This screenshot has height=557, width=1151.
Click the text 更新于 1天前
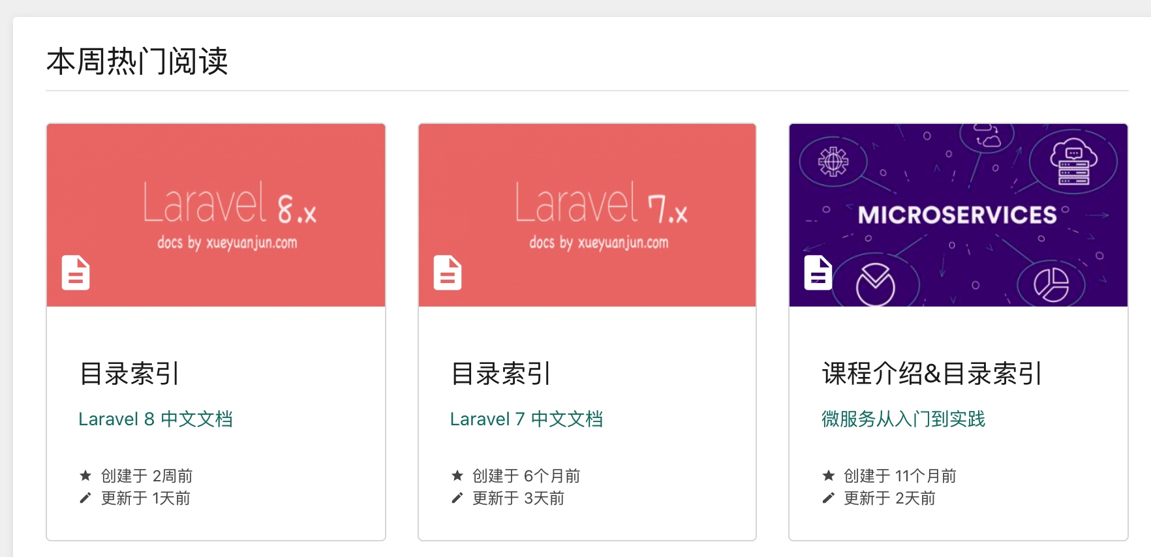[x=146, y=498]
